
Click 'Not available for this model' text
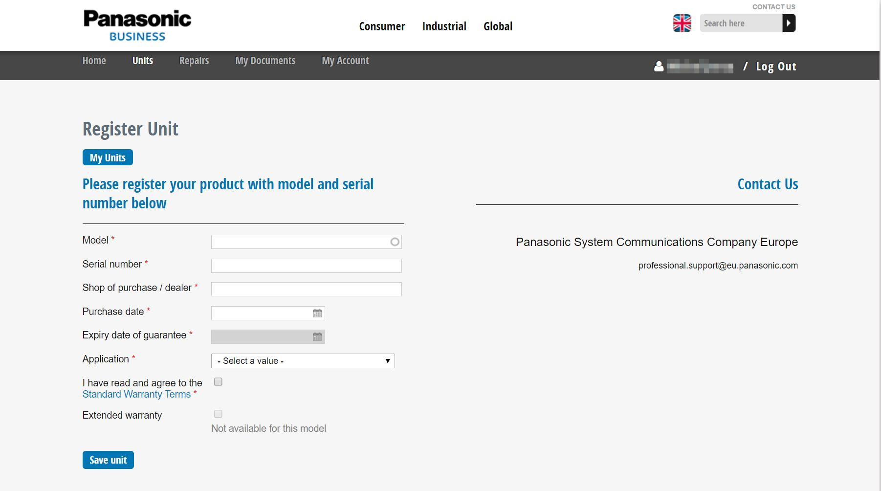(268, 428)
